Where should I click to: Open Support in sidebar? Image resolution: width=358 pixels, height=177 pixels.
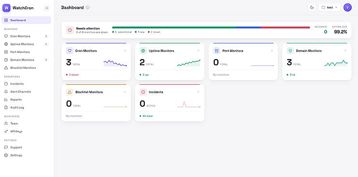(26, 147)
